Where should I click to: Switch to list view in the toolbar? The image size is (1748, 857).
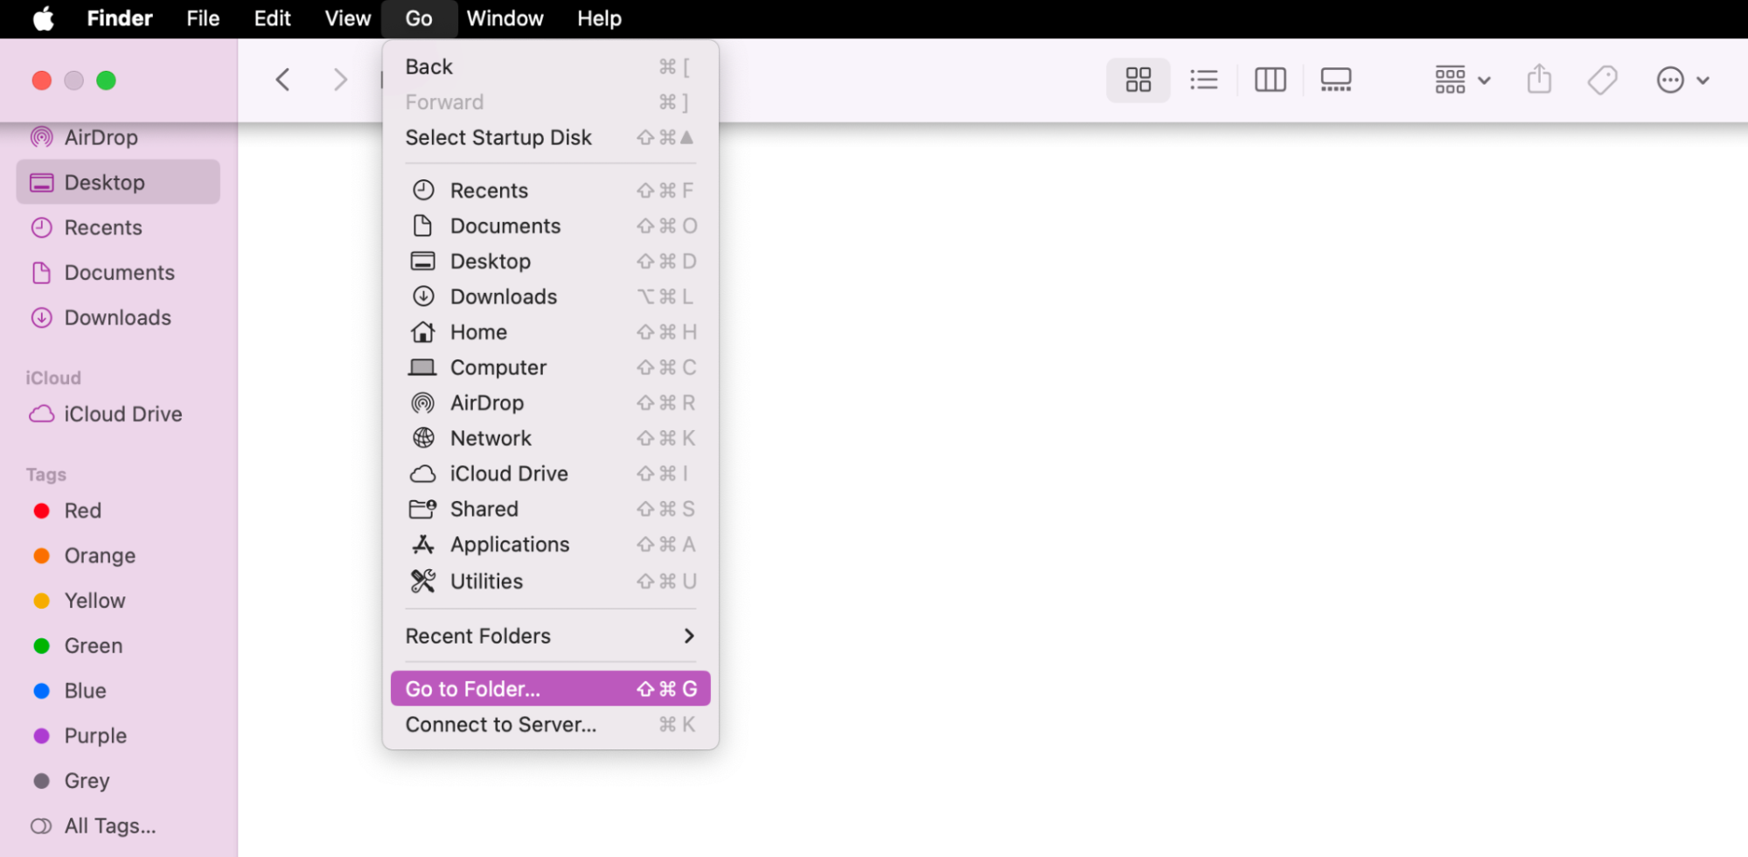coord(1204,80)
